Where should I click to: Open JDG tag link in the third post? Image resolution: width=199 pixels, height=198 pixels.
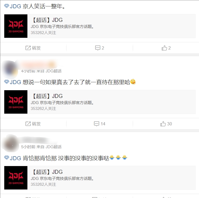(x=15, y=158)
